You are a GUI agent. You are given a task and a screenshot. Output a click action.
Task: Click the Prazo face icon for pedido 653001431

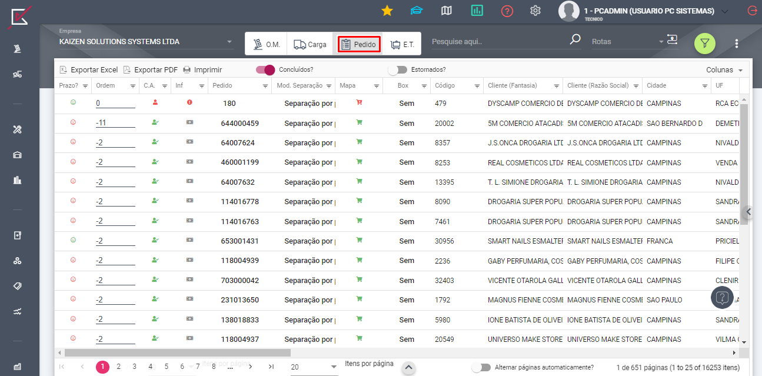coord(74,240)
